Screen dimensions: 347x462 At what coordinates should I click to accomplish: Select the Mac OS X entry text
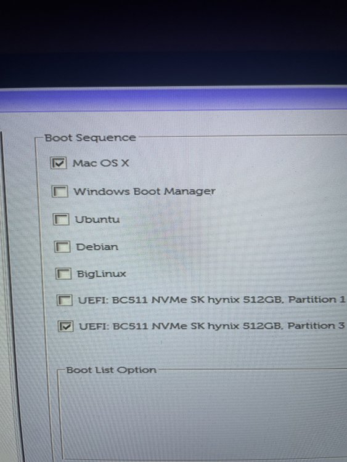tap(101, 163)
